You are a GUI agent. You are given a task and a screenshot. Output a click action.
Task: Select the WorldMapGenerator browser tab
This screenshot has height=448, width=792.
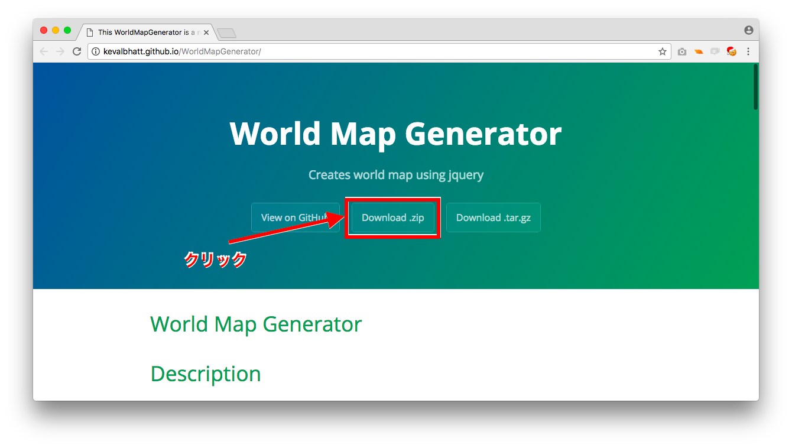(146, 33)
